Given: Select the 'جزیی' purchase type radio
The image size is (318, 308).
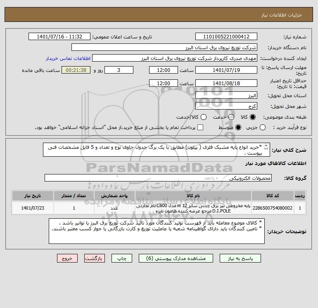Looking at the screenshot, I should point(263,127).
